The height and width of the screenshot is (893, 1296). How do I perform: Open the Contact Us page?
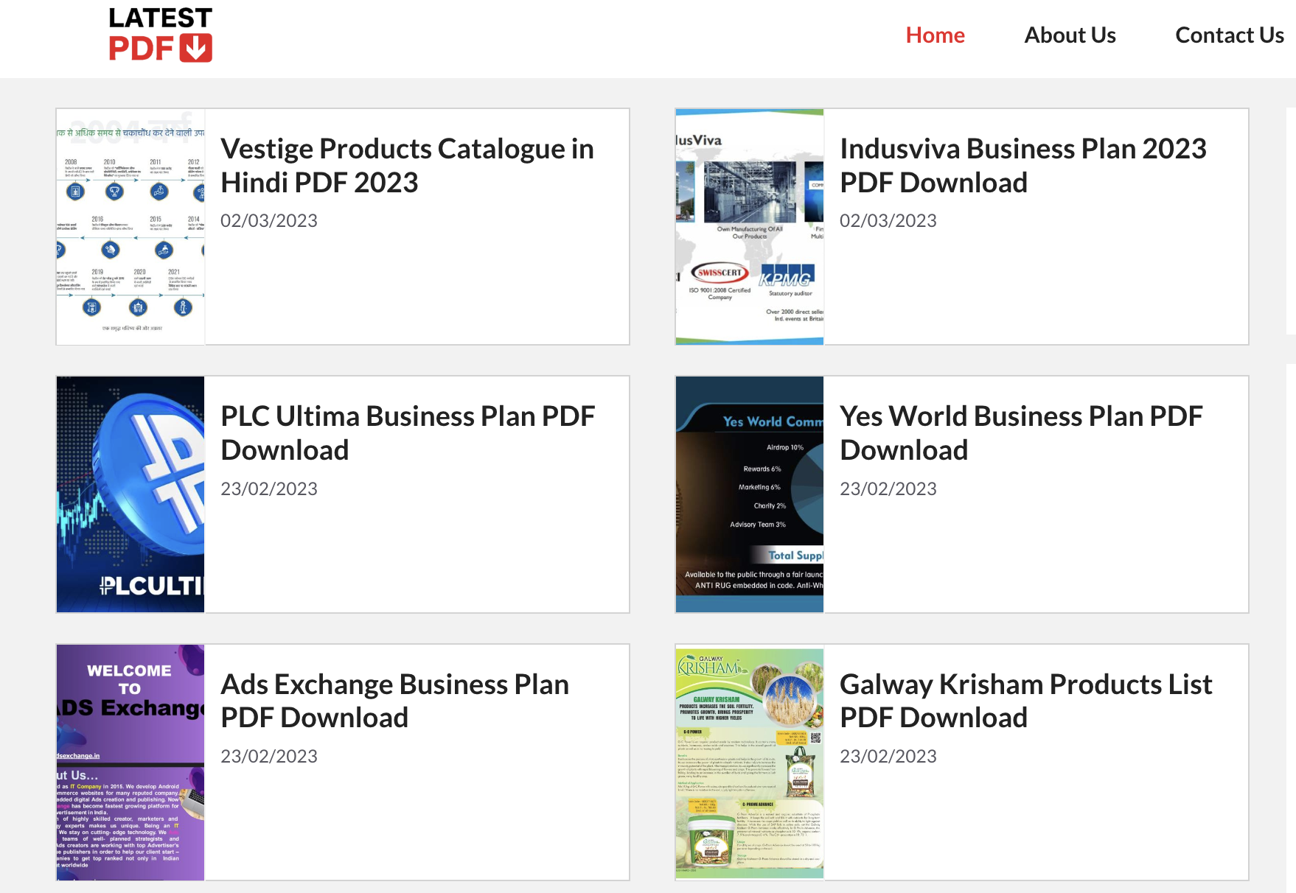coord(1229,35)
